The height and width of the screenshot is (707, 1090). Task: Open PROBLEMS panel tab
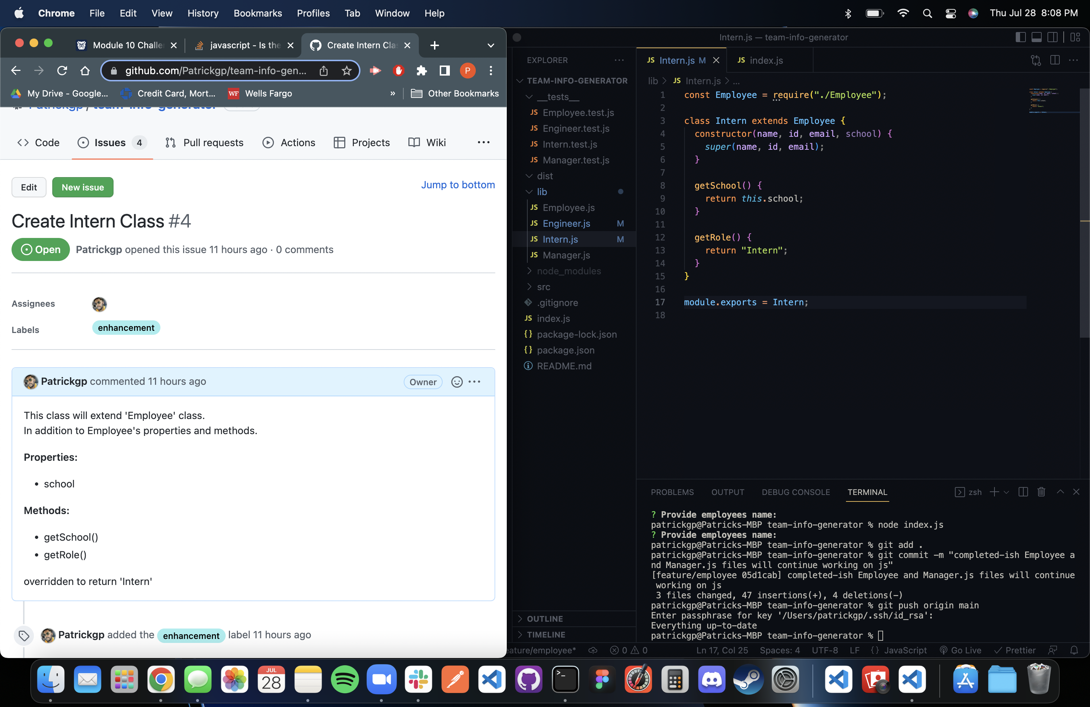672,492
